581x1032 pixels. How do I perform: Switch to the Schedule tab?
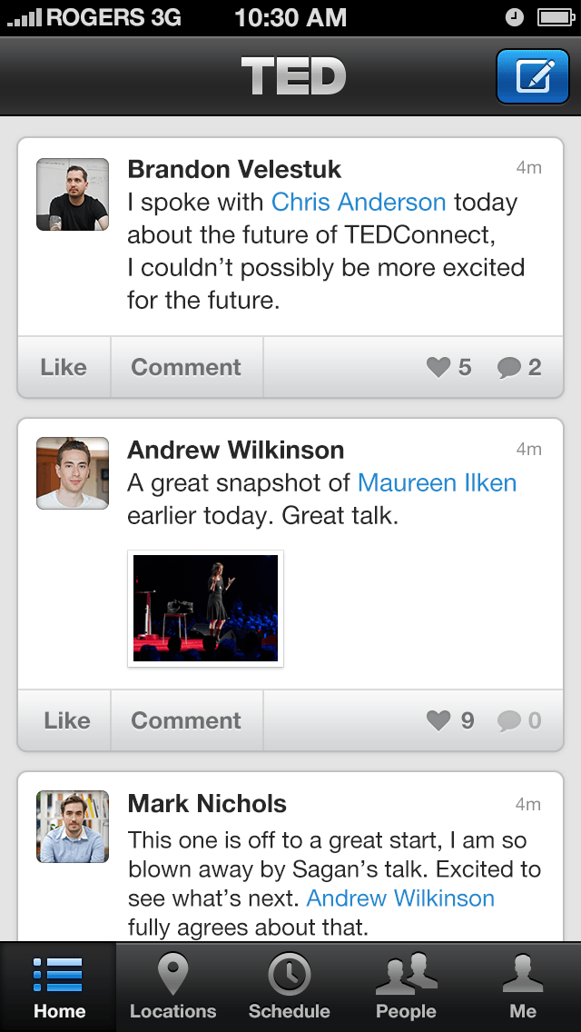289,987
